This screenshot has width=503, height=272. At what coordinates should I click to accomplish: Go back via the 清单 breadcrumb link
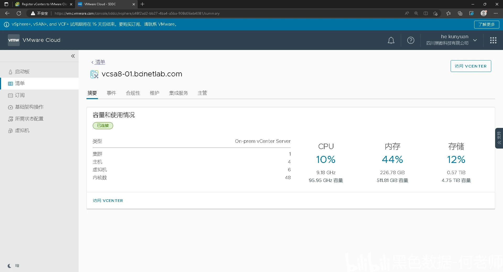click(100, 62)
